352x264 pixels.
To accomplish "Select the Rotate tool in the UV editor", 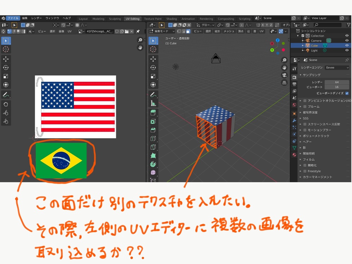I will 6,68.
